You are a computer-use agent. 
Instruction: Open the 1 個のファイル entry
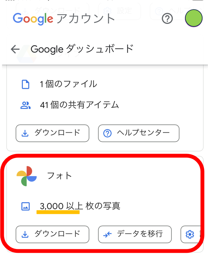pos(68,84)
